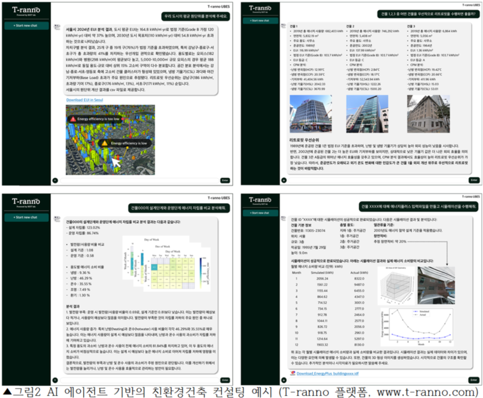Image resolution: width=483 pixels, height=398 pixels.
Task: Click the user message requesting EnergyPlus simulation
Action: click(419, 206)
